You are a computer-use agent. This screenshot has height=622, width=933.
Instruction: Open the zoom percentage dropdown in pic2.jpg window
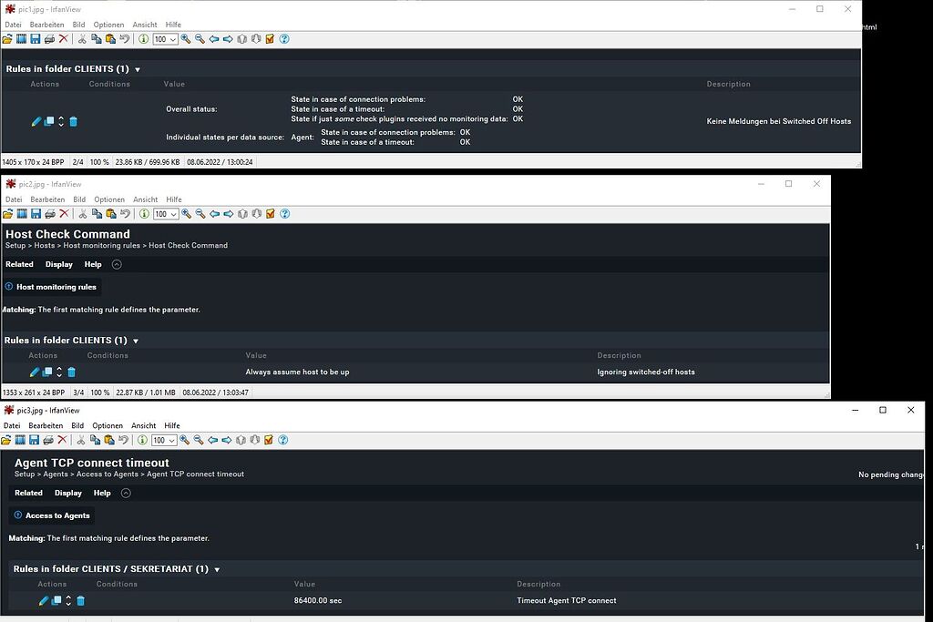pos(172,214)
